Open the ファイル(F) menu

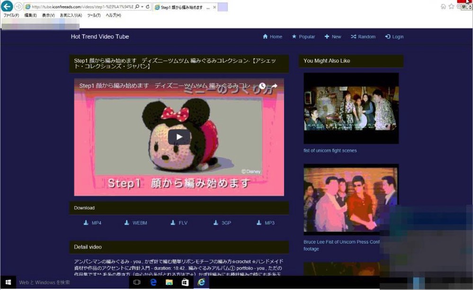[11, 16]
